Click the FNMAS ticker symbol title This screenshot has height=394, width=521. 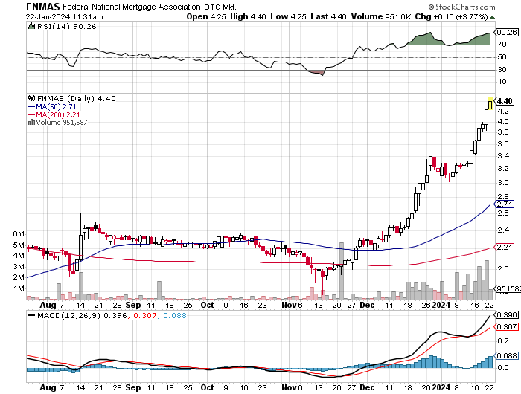point(43,7)
